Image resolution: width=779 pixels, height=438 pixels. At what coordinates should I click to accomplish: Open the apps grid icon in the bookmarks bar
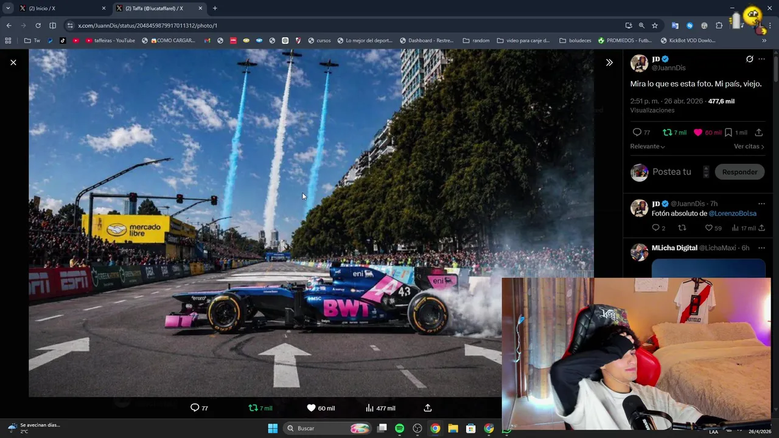tap(8, 41)
